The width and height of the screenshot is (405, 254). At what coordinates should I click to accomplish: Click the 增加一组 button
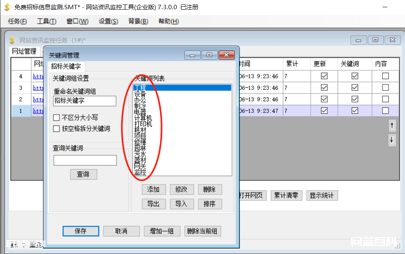(x=162, y=231)
